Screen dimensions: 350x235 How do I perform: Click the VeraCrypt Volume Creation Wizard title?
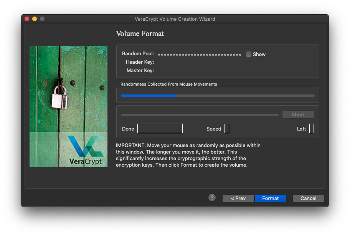pyautogui.click(x=175, y=19)
